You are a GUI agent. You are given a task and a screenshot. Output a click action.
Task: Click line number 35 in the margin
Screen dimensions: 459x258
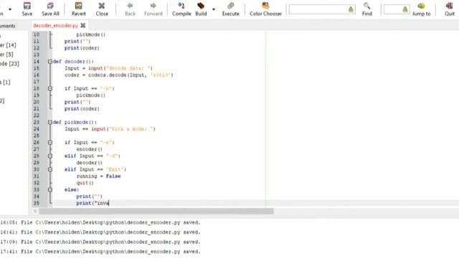[37, 203]
